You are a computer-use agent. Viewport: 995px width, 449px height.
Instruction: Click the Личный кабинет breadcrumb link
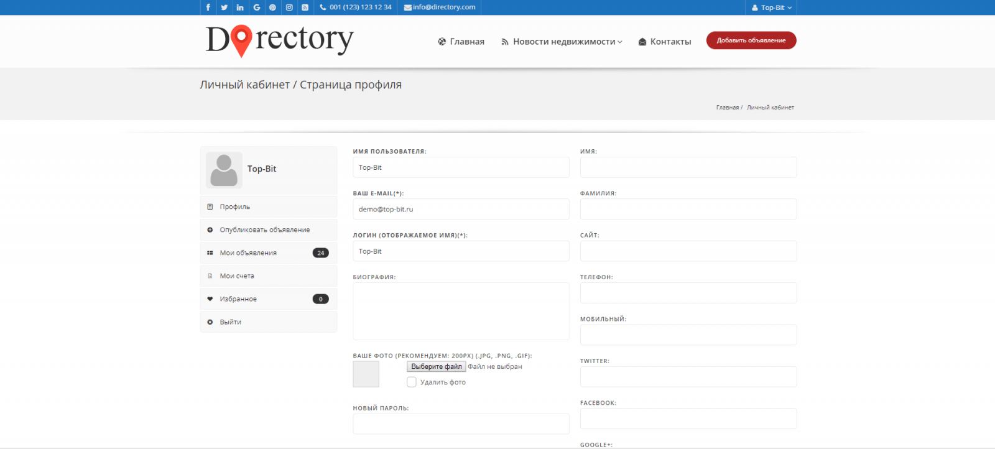click(771, 108)
